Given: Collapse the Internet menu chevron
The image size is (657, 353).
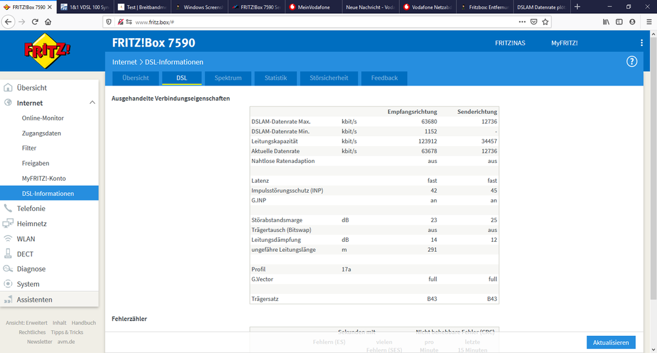Looking at the screenshot, I should coord(92,103).
